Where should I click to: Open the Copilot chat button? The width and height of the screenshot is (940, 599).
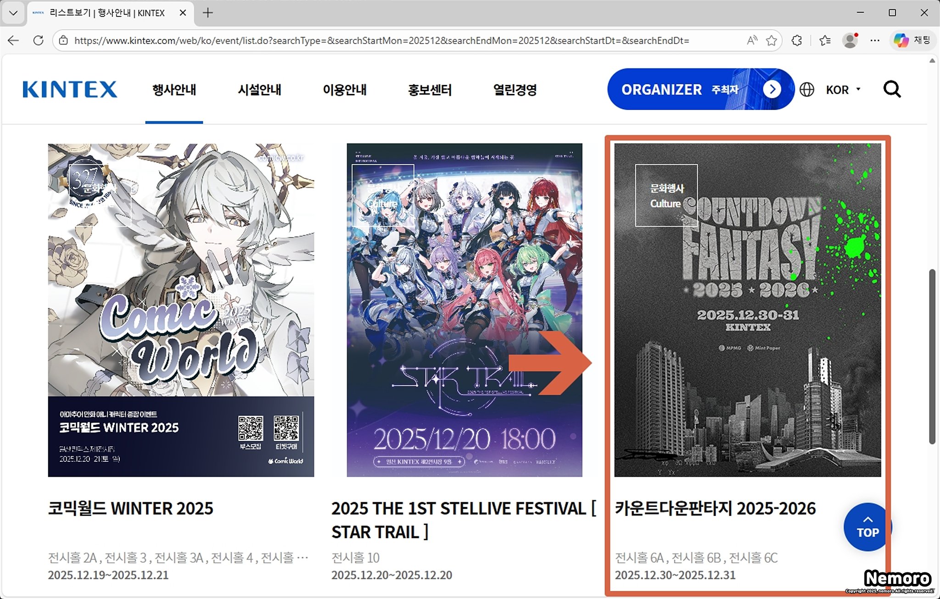point(912,40)
